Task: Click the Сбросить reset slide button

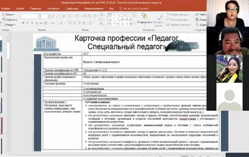Action: pyautogui.click(x=10, y=20)
